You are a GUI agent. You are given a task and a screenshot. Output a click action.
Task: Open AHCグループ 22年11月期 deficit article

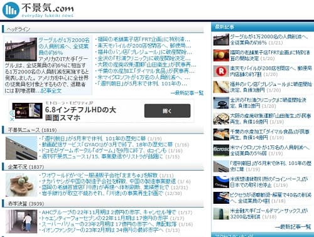[109, 213]
